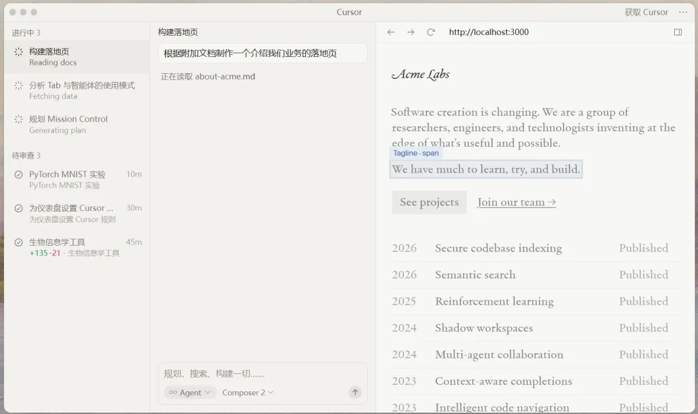Image resolution: width=698 pixels, height=414 pixels.
Task: Click the 获取 Cursor button
Action: point(646,12)
